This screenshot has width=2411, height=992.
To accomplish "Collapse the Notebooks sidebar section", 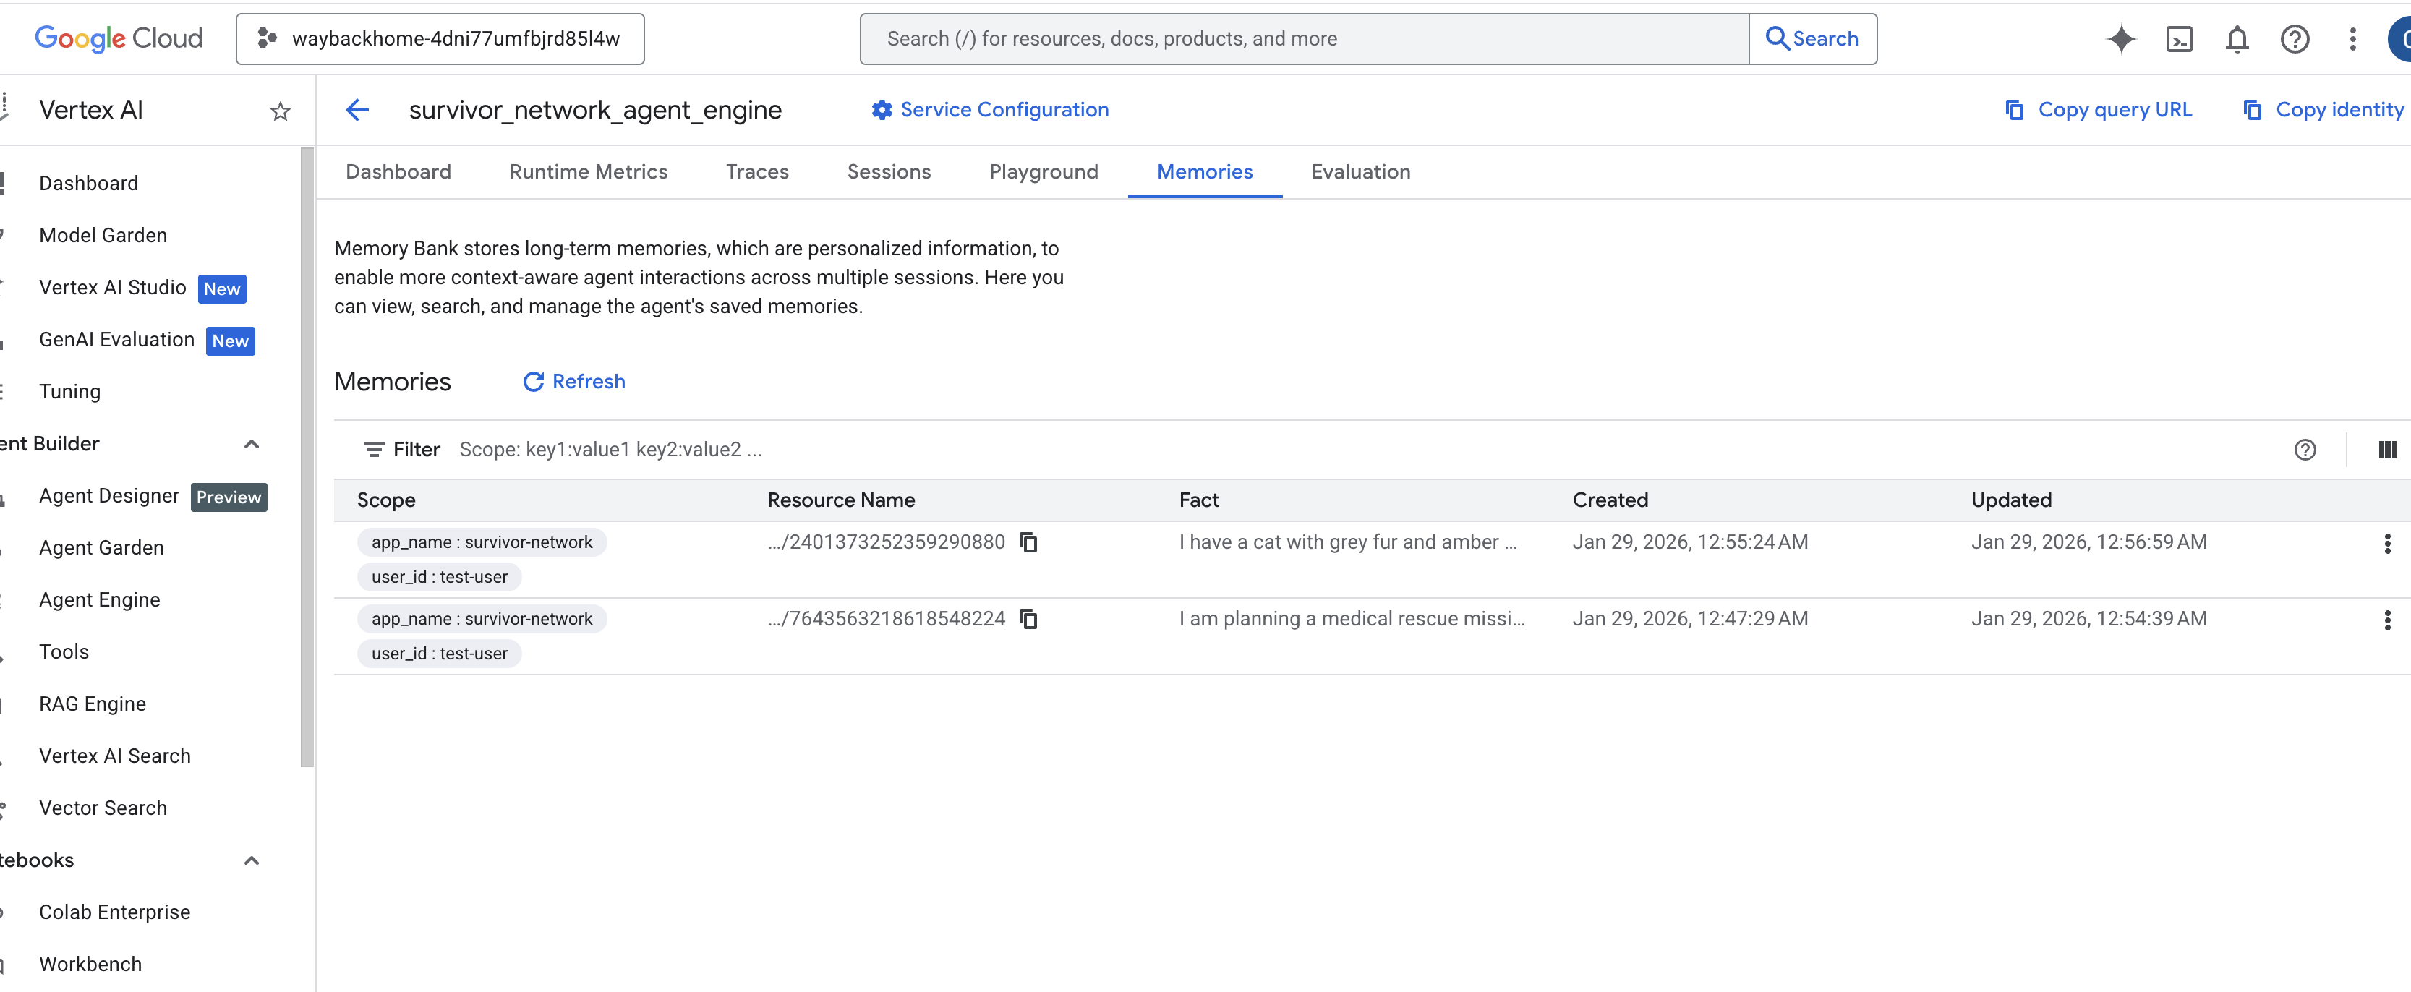I will coord(251,861).
